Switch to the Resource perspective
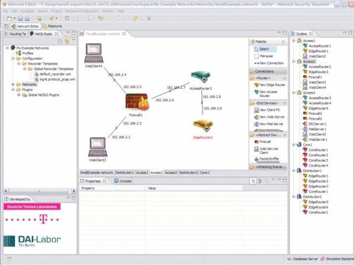 [x=51, y=26]
